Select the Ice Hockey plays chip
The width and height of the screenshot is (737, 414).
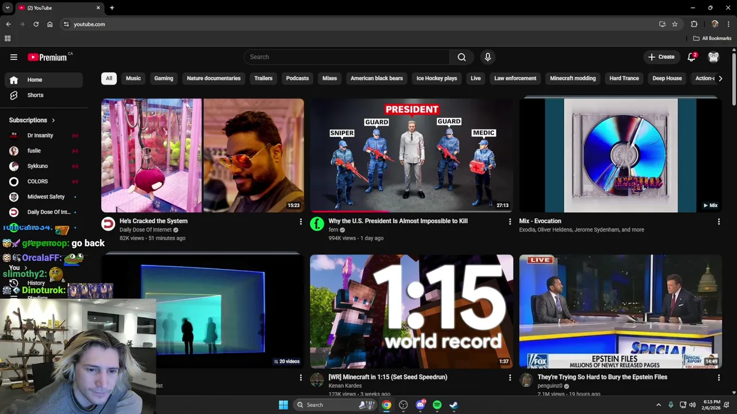(x=436, y=78)
